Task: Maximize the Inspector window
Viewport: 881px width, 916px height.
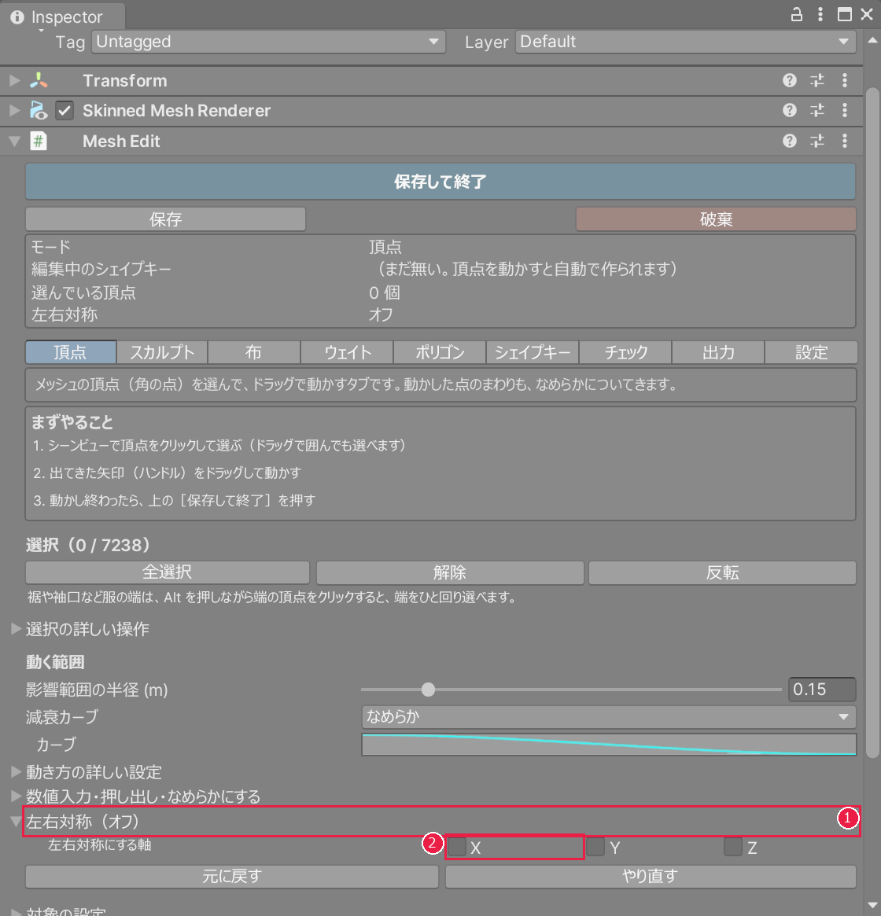Action: [844, 15]
